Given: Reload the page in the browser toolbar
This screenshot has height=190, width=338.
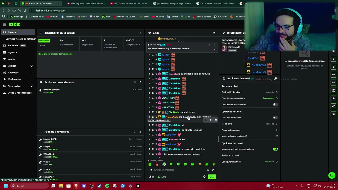Looking at the screenshot, I should (x=14, y=11).
